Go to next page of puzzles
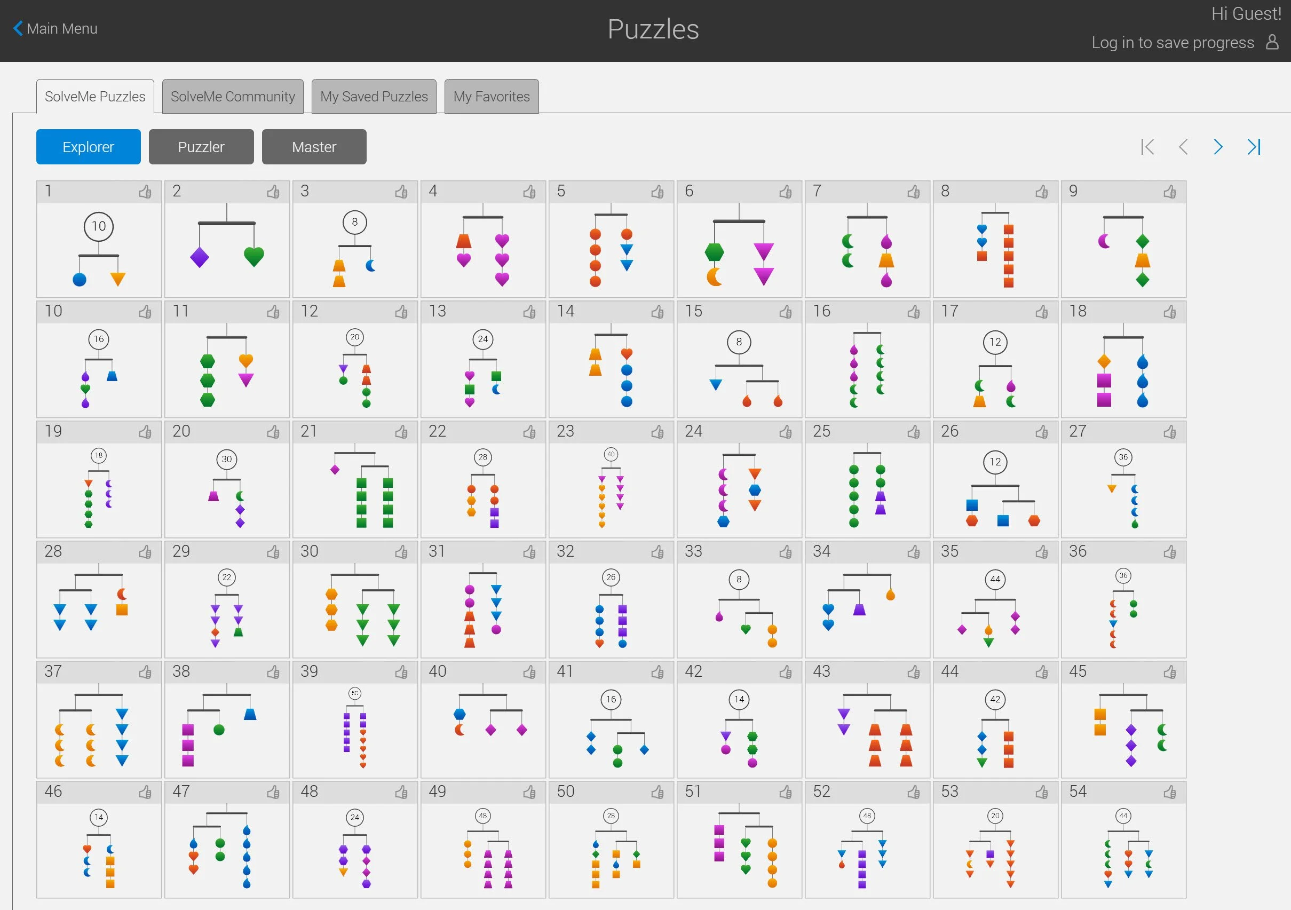Screen dimensions: 1291x910 (1218, 147)
